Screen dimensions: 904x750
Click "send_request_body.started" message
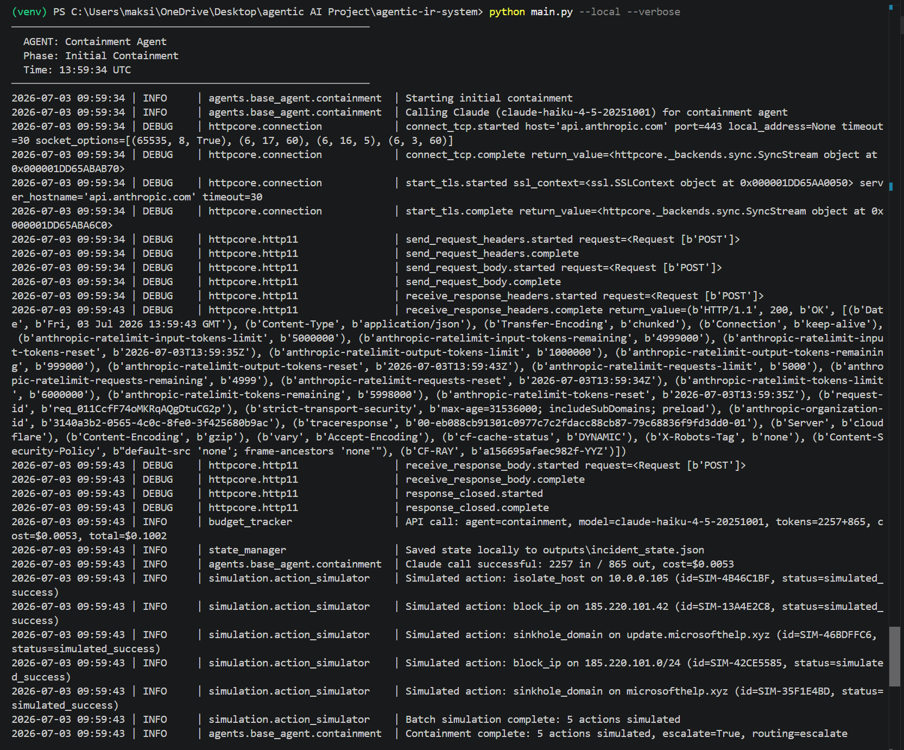(x=480, y=268)
